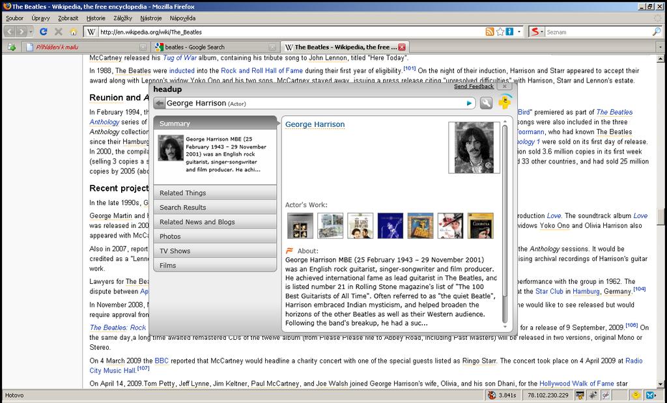
Task: Open headup settings wrench icon
Action: [x=486, y=103]
